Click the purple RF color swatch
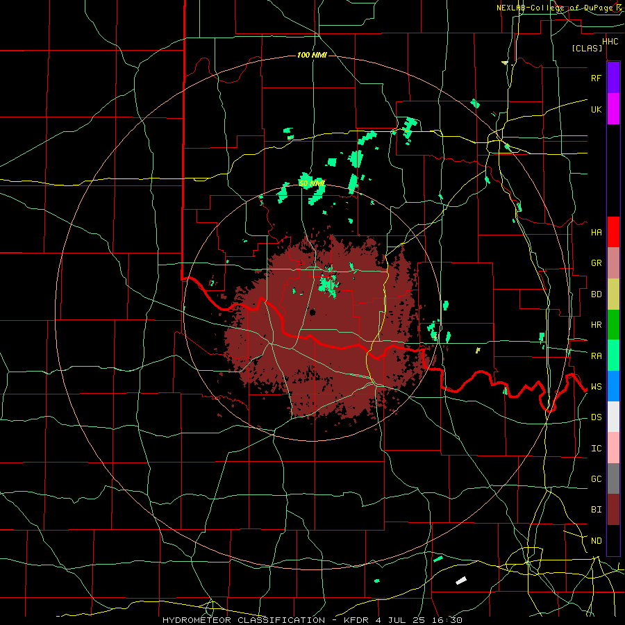This screenshot has width=625, height=625. pyautogui.click(x=613, y=78)
